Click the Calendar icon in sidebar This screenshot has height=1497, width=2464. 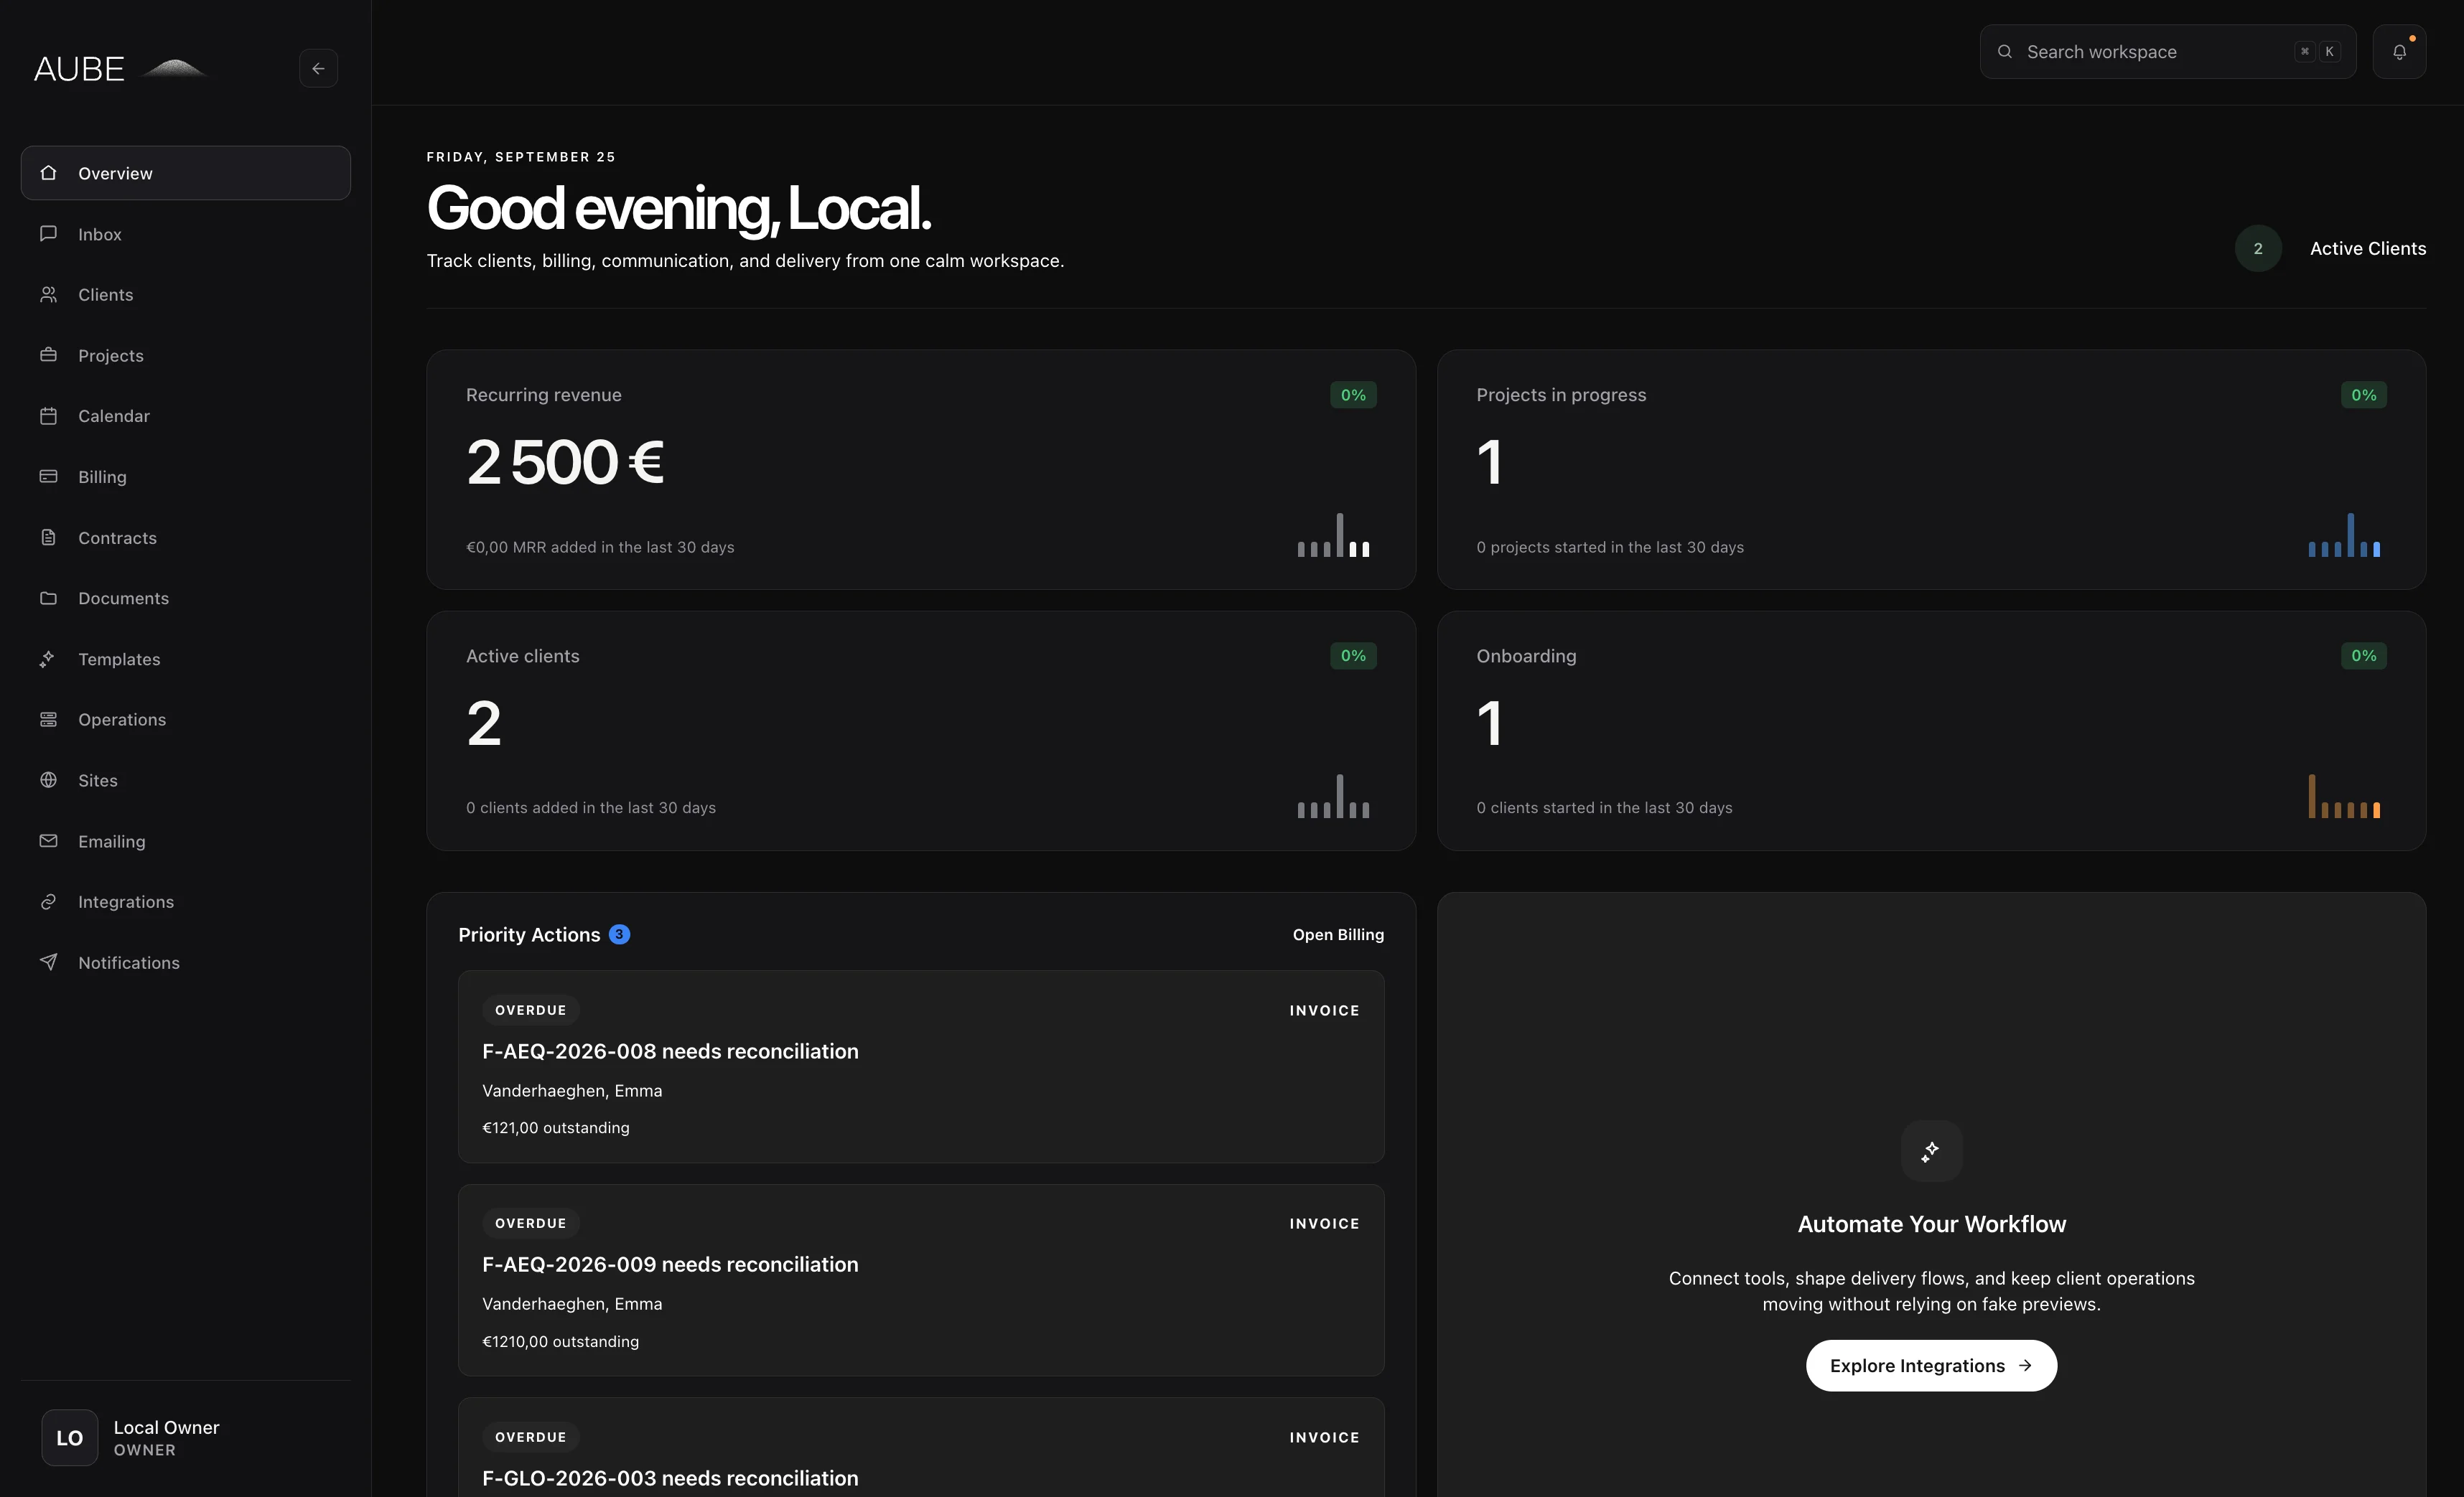point(48,416)
